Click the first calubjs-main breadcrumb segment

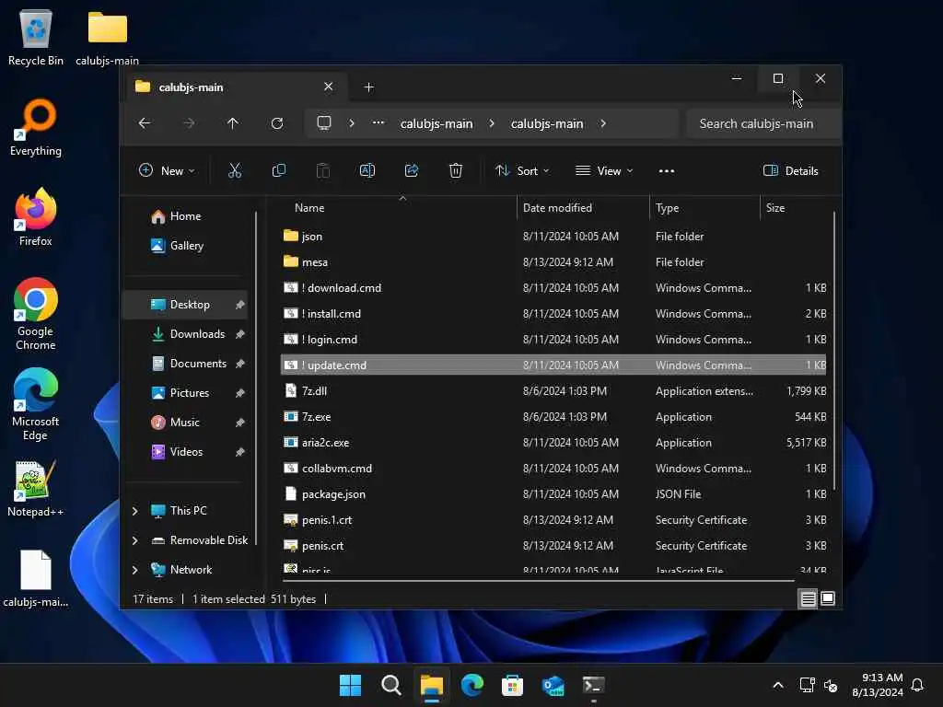tap(437, 124)
